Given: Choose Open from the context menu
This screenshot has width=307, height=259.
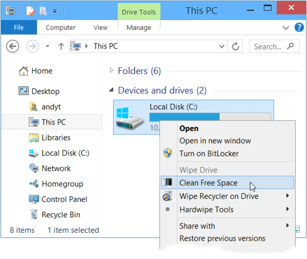Looking at the screenshot, I should point(189,129).
